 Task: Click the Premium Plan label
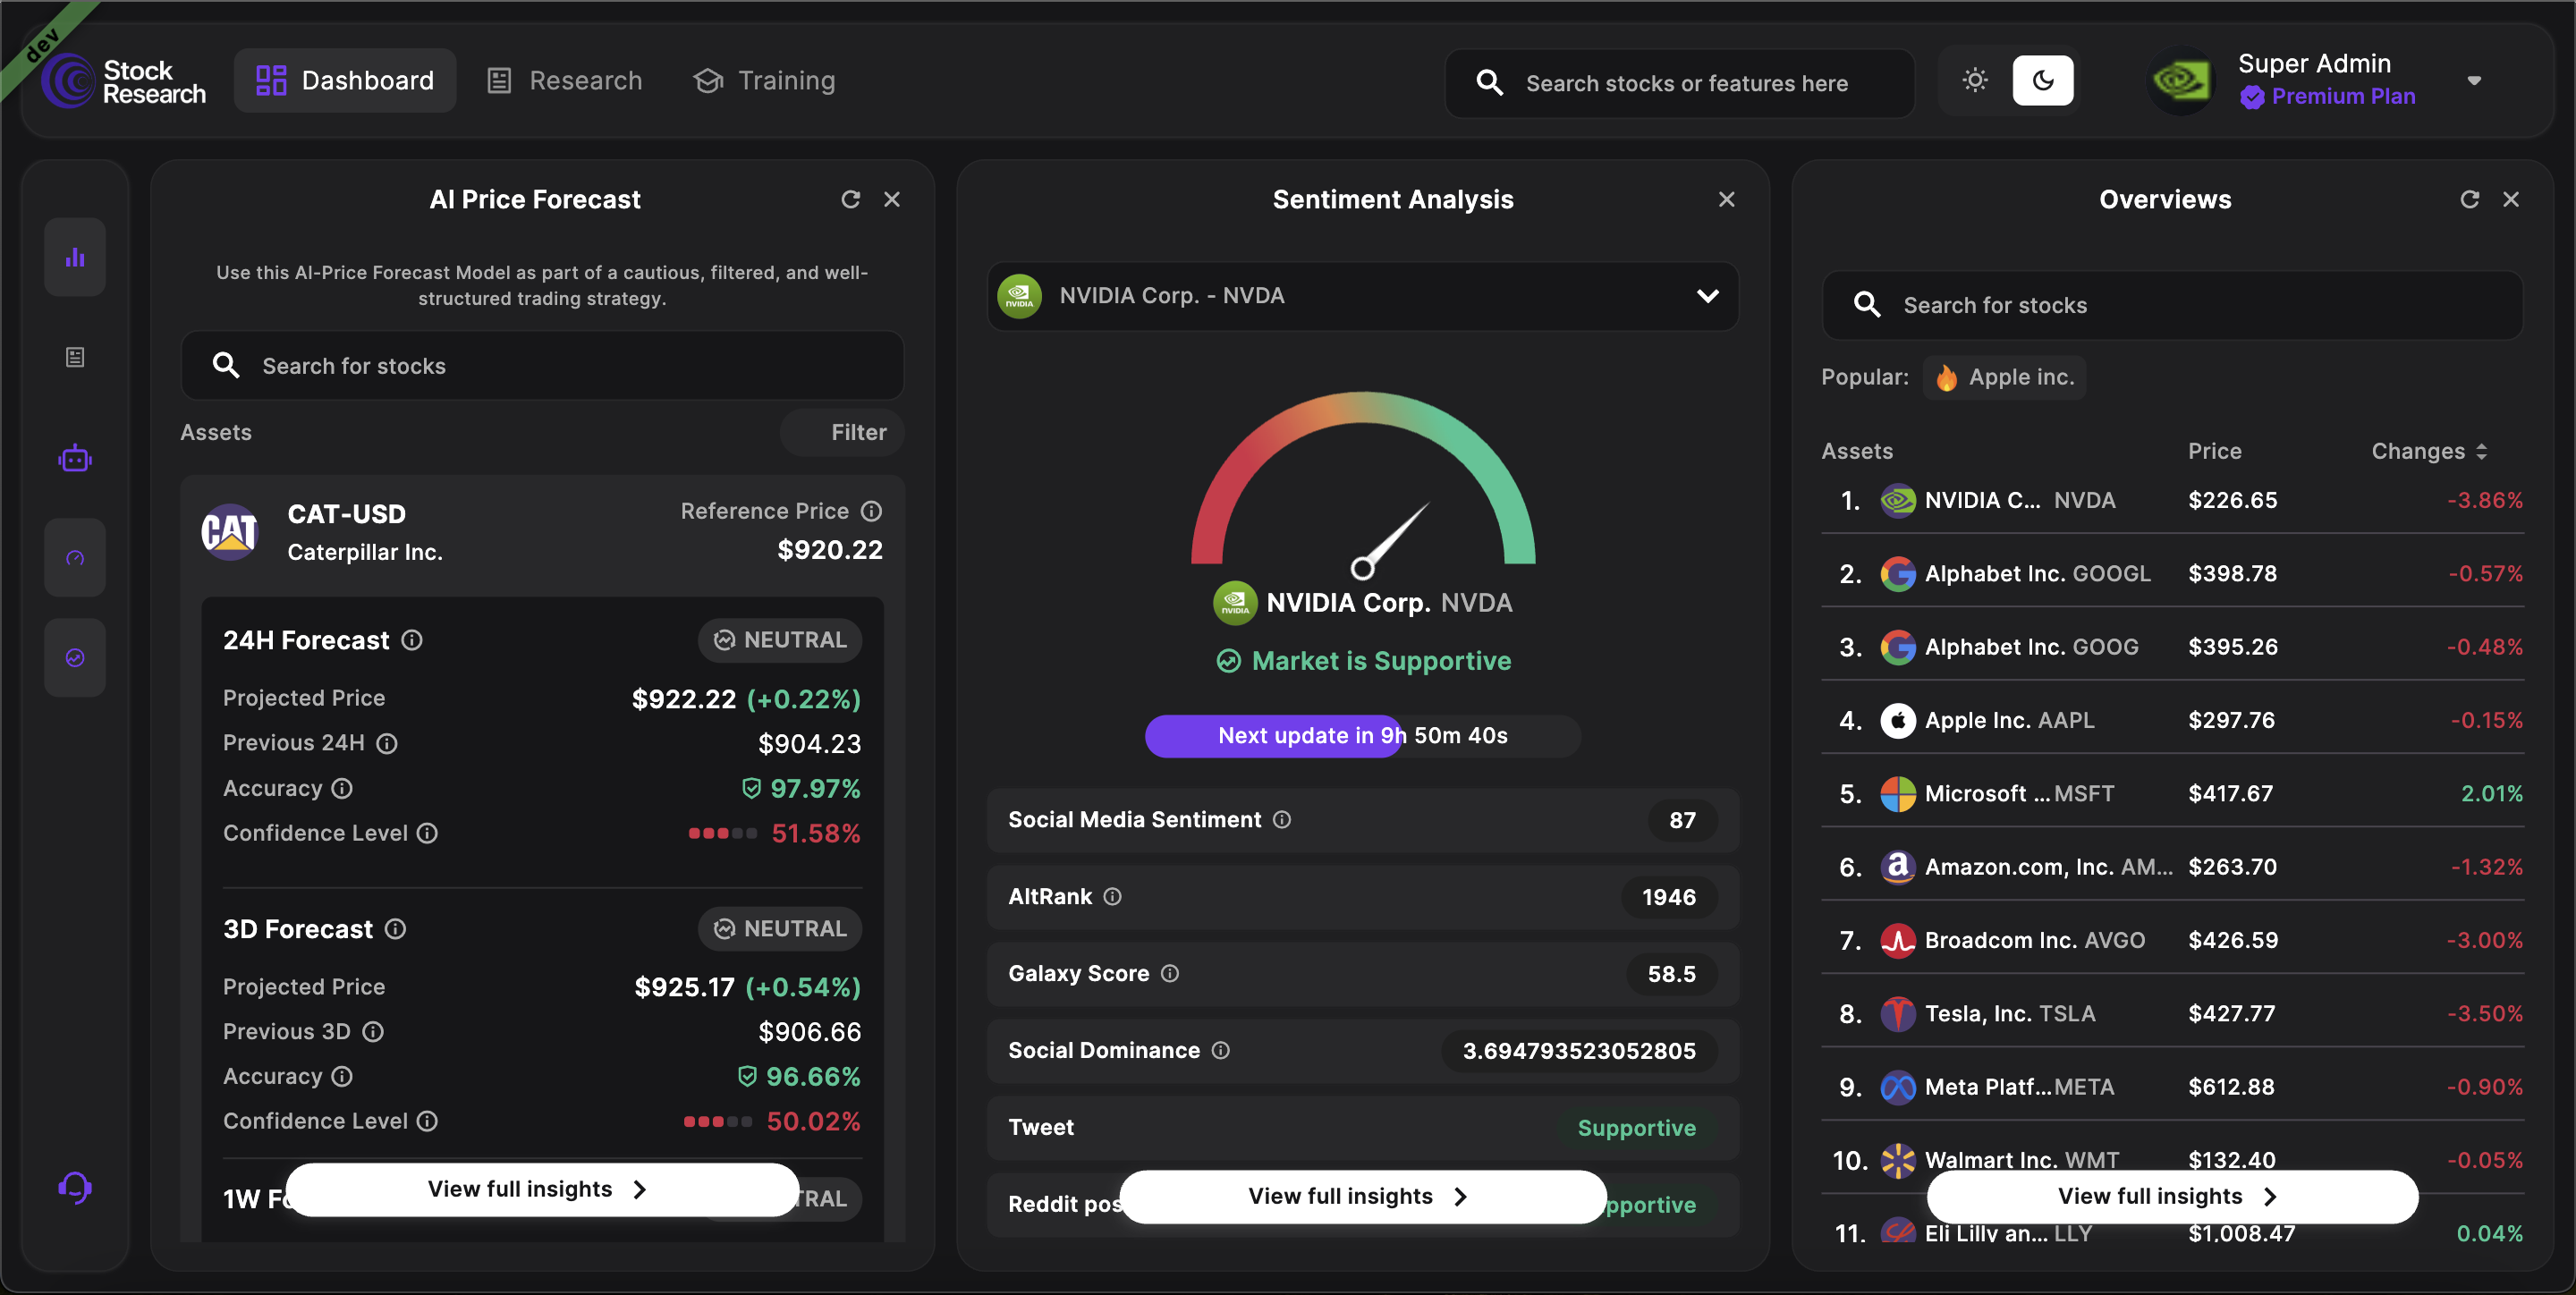(2343, 96)
